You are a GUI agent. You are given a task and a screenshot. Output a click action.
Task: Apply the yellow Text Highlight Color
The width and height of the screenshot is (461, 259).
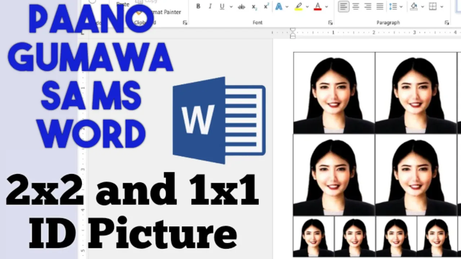[298, 6]
